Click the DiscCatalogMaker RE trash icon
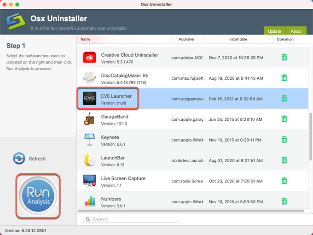Image resolution: width=313 pixels, height=235 pixels. click(x=284, y=78)
